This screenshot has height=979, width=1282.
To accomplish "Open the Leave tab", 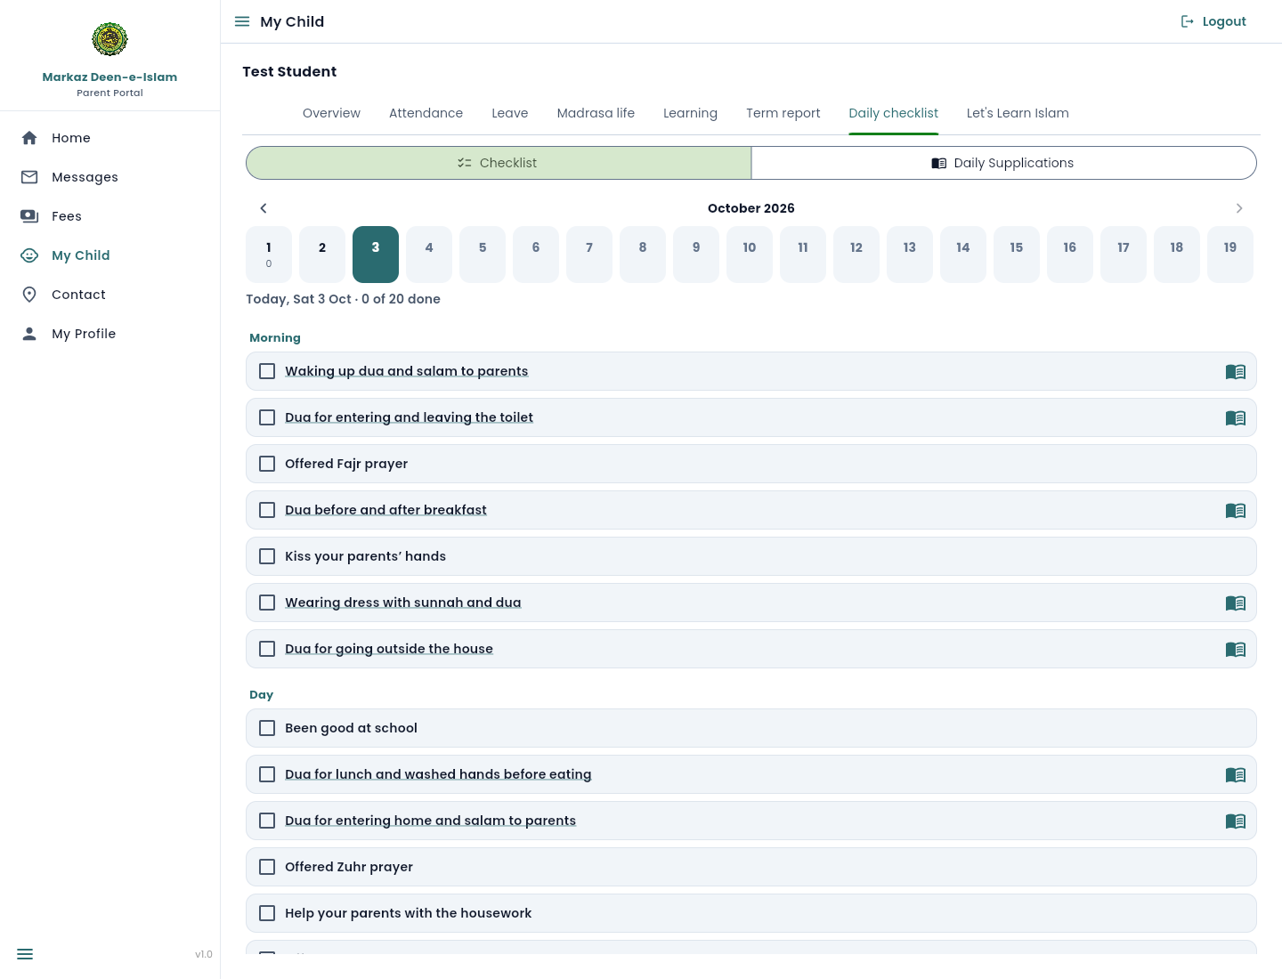I will point(510,113).
